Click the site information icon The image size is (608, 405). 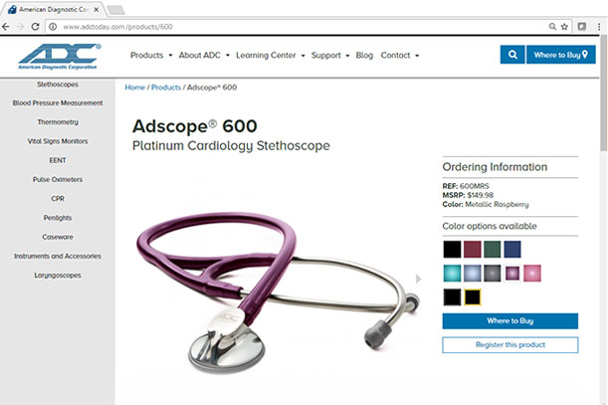53,27
